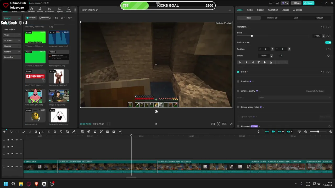335x188 pixels.
Task: Enter fullscreen preview mode
Action: (231, 124)
